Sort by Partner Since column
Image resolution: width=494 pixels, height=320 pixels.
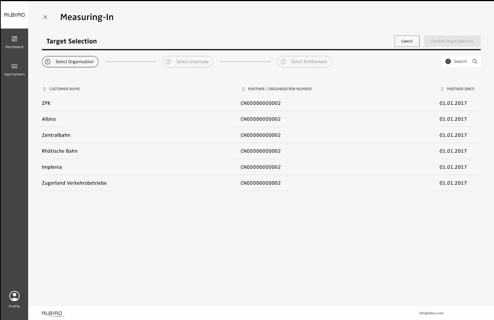point(442,89)
